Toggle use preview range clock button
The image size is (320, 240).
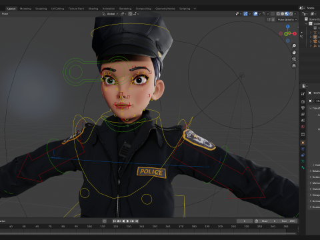pyautogui.click(x=256, y=221)
